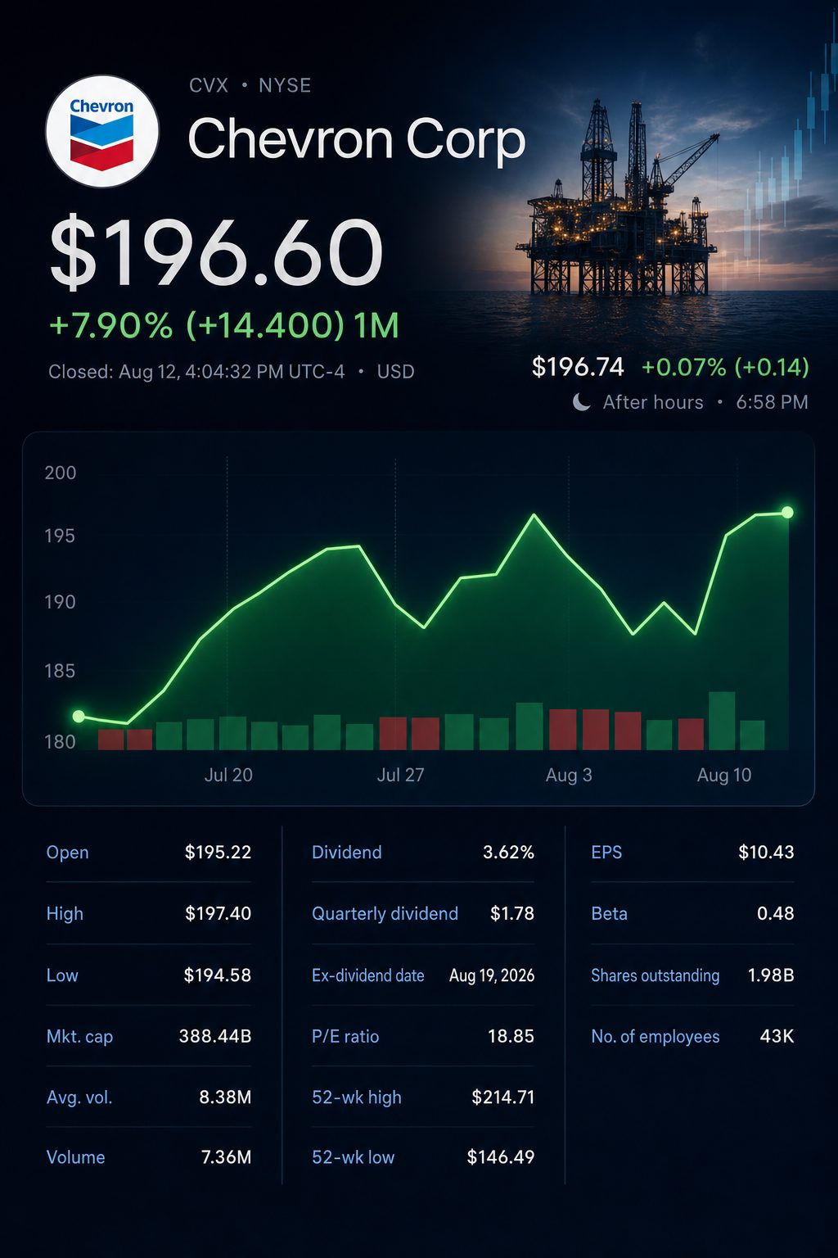The width and height of the screenshot is (838, 1258).
Task: Click the P/E ratio label
Action: tap(345, 1036)
